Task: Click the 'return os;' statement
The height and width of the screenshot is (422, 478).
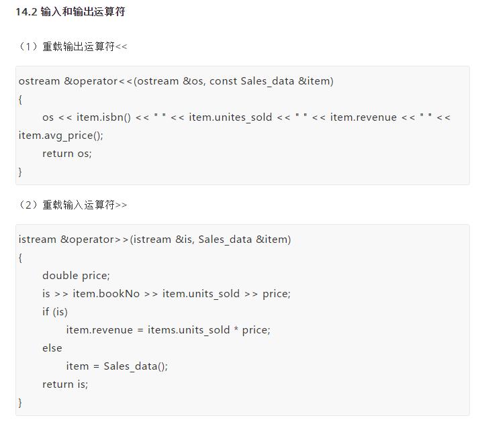Action: (67, 154)
